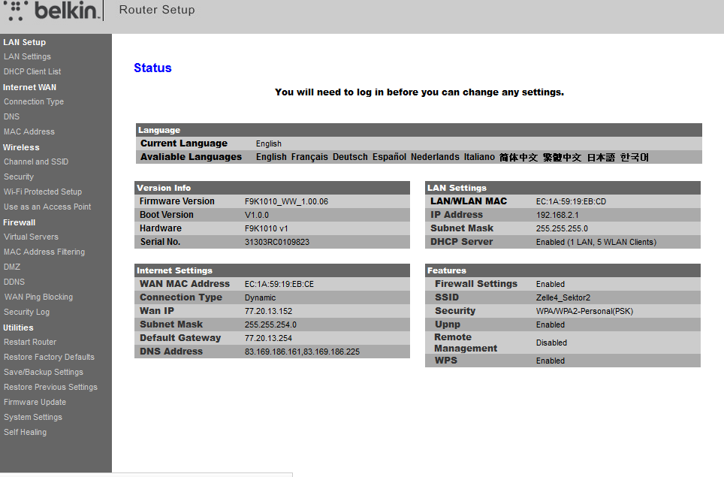The image size is (724, 477).
Task: Click DHCP Server Enabled clients value
Action: 596,242
